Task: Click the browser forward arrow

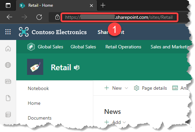Action: pyautogui.click(x=24, y=17)
